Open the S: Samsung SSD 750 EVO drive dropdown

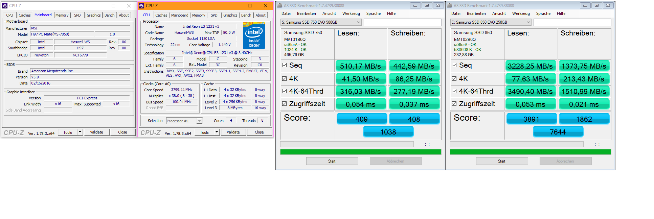[321, 22]
